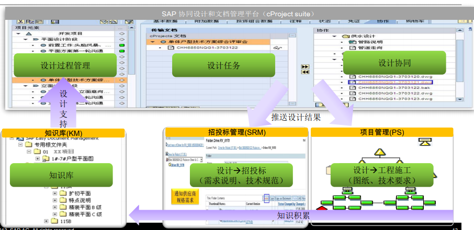This screenshot has height=230, width=474.
Task: Click the move-left double arrow button
Action: (306, 72)
